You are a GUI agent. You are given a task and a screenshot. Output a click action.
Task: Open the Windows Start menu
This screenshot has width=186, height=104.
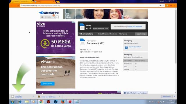pyautogui.click(x=12, y=102)
